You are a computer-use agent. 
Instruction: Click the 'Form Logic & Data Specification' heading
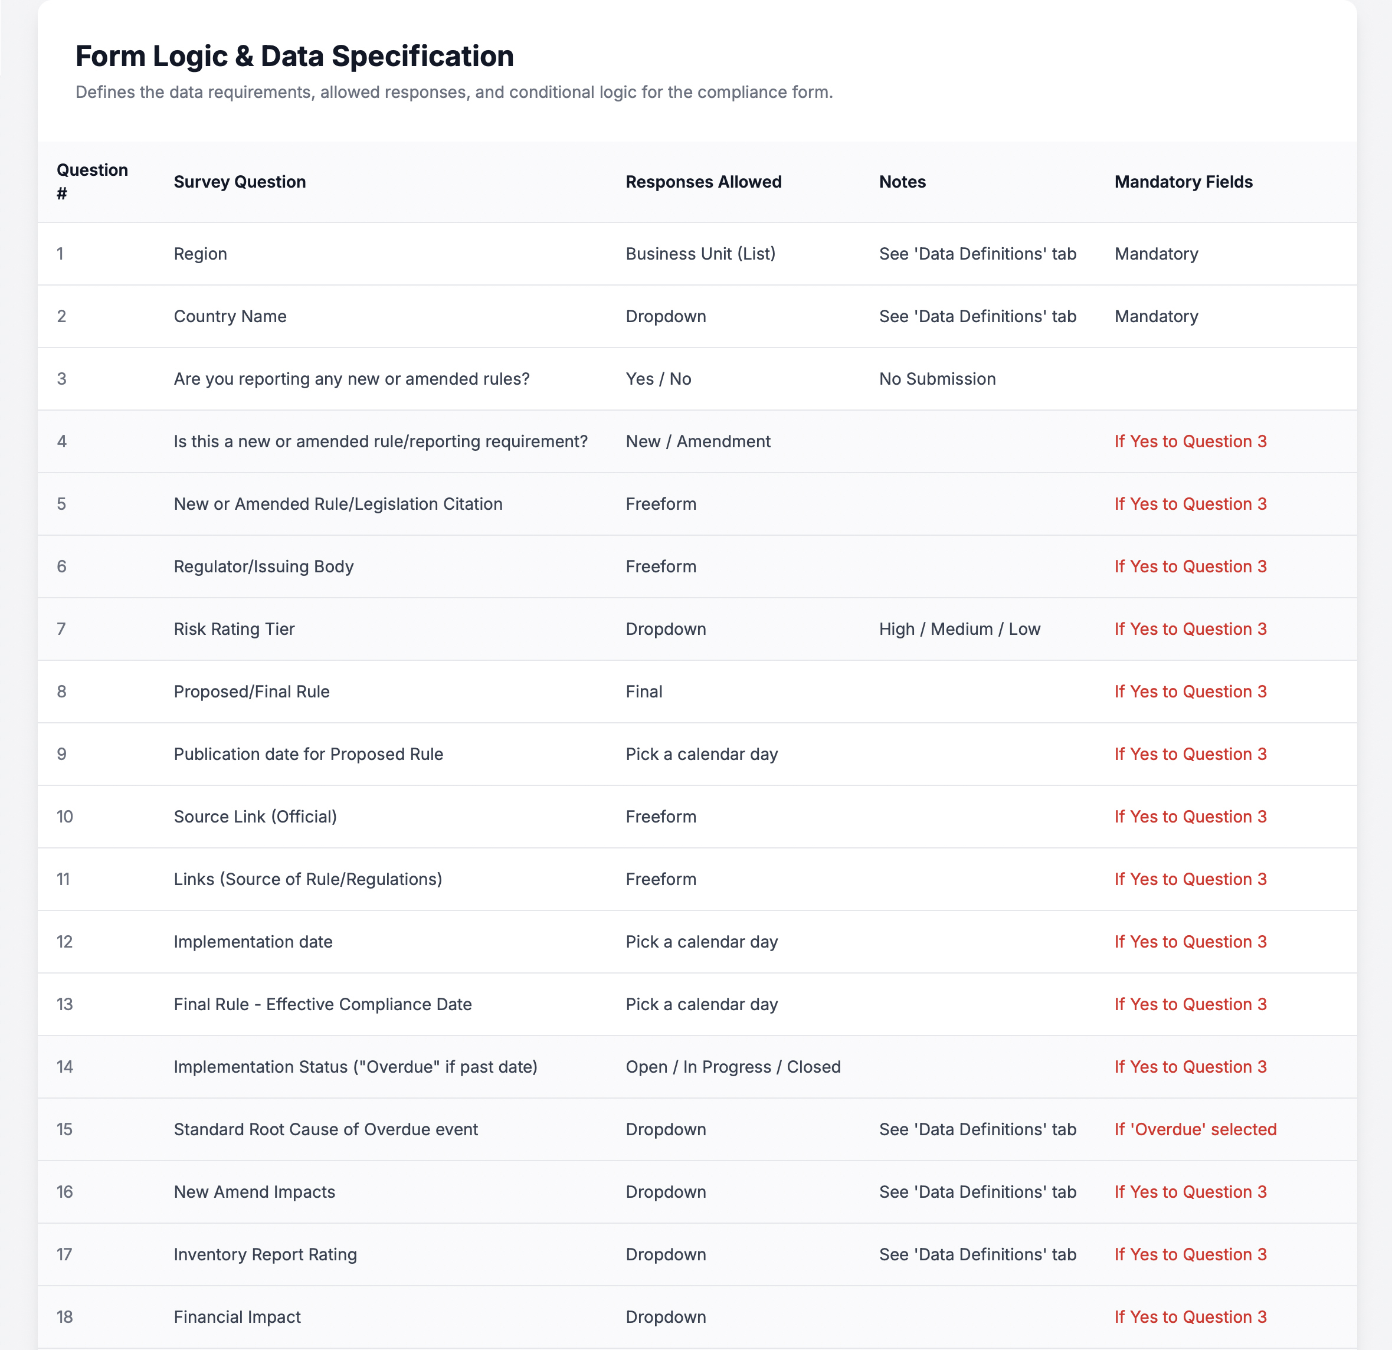(294, 56)
